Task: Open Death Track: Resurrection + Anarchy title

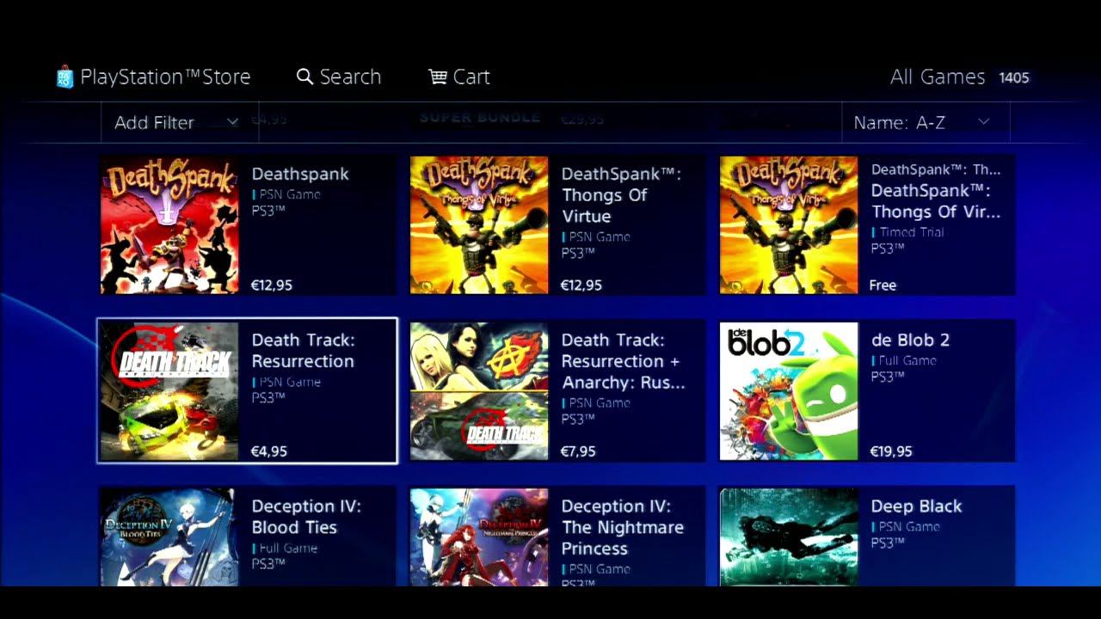Action: [624, 361]
